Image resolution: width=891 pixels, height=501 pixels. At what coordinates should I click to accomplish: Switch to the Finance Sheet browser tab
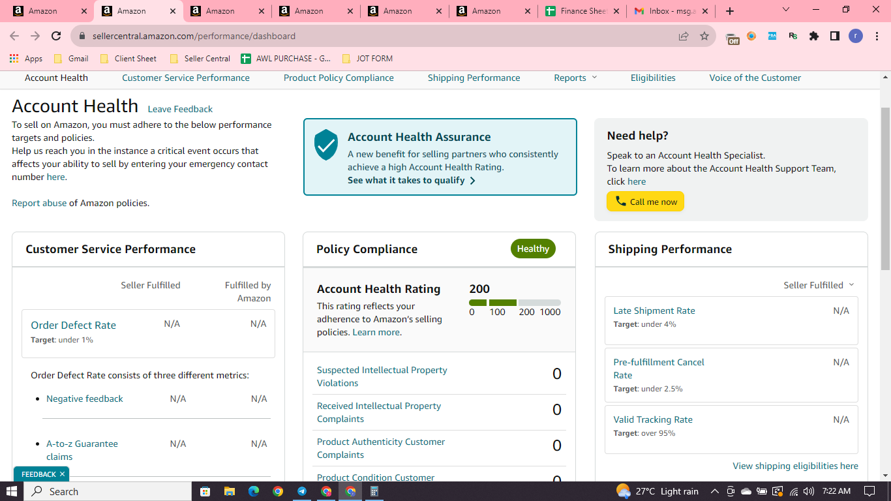[x=582, y=11]
